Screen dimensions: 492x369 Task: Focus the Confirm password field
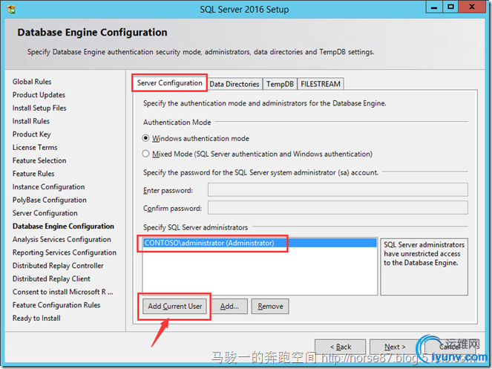click(x=338, y=208)
